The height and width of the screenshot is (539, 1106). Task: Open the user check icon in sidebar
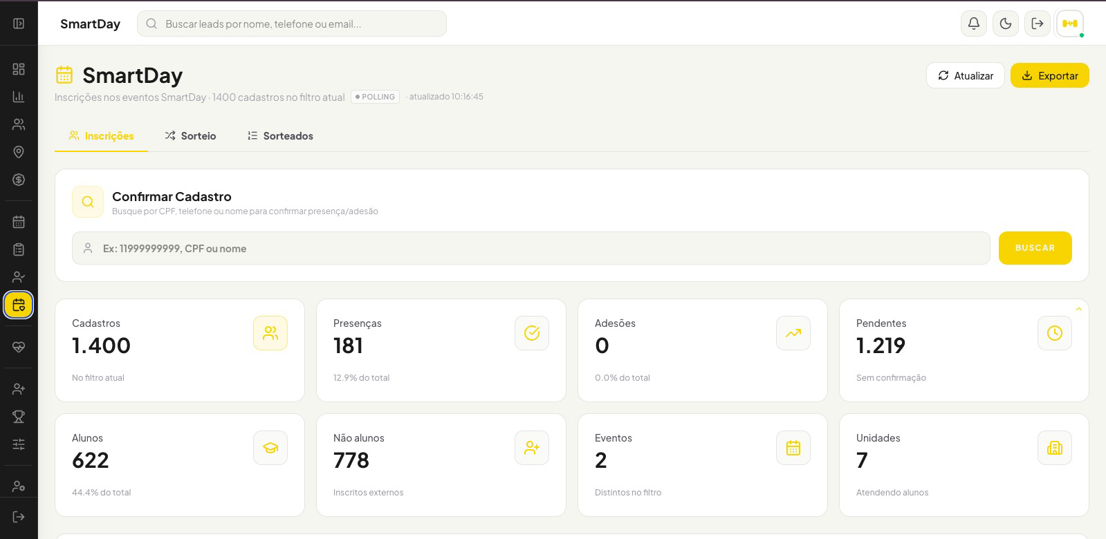pos(19,277)
